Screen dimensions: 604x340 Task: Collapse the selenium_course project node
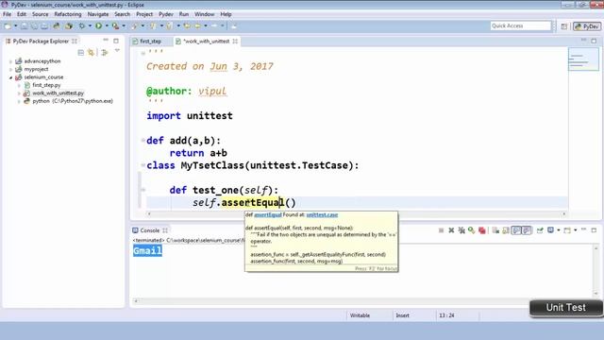click(10, 77)
